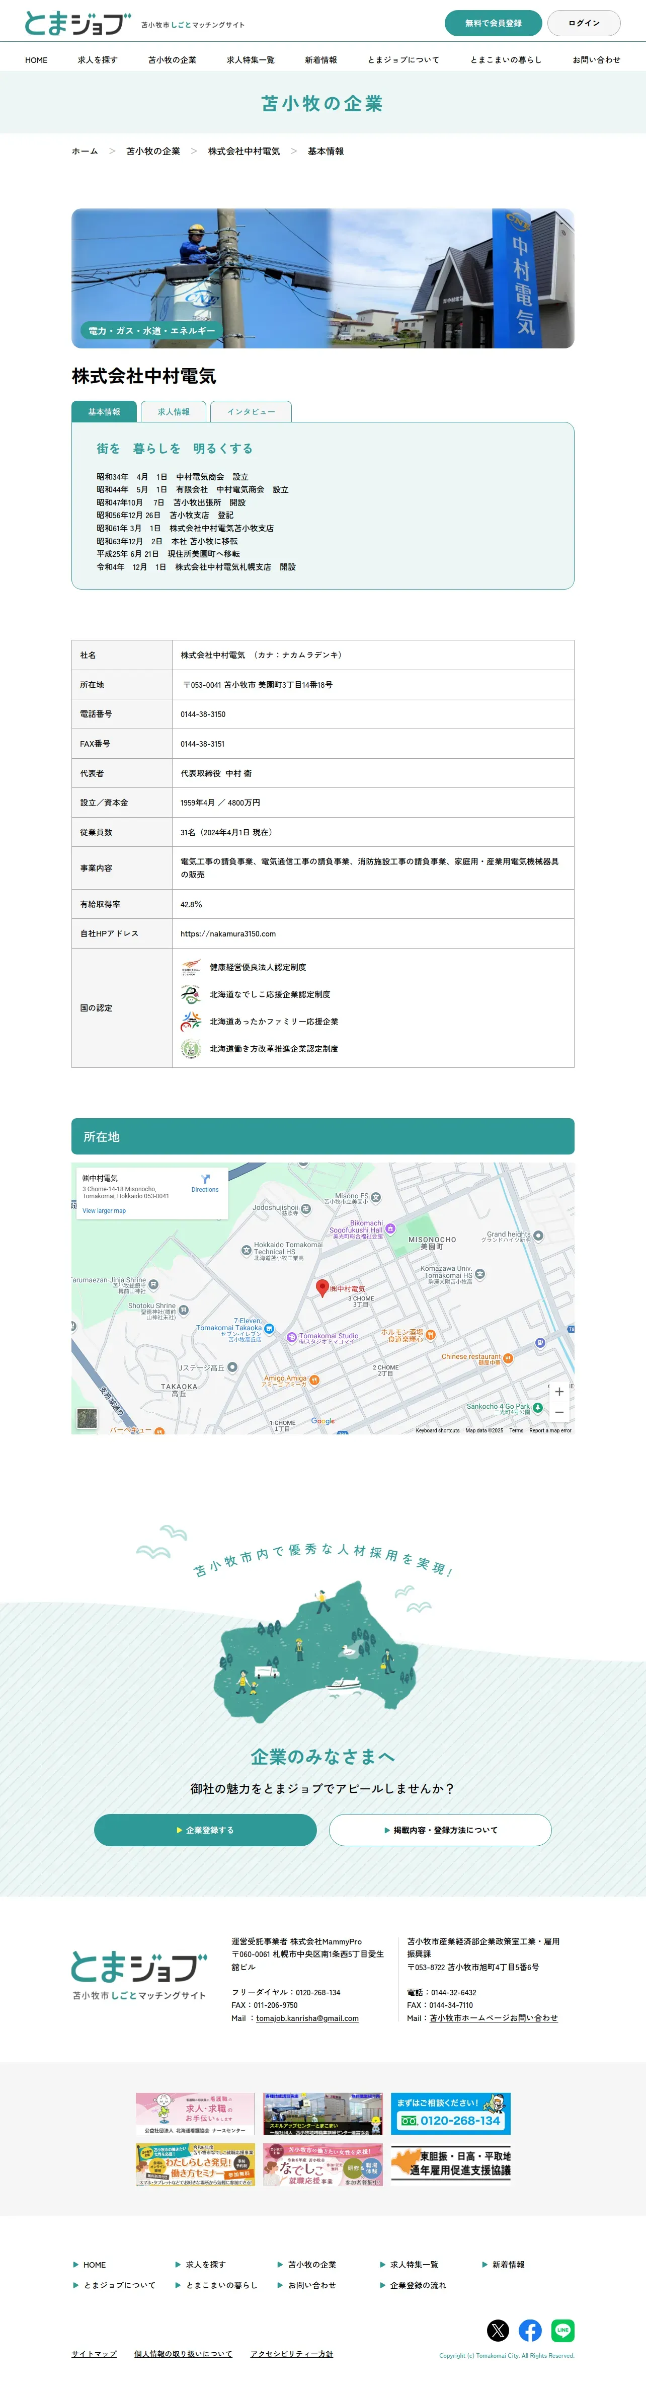Open 個人情報の取り扱いについて footer link
This screenshot has height=2390, width=646.
coord(183,2354)
